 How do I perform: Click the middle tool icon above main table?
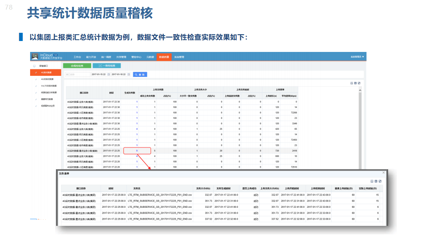(355, 83)
